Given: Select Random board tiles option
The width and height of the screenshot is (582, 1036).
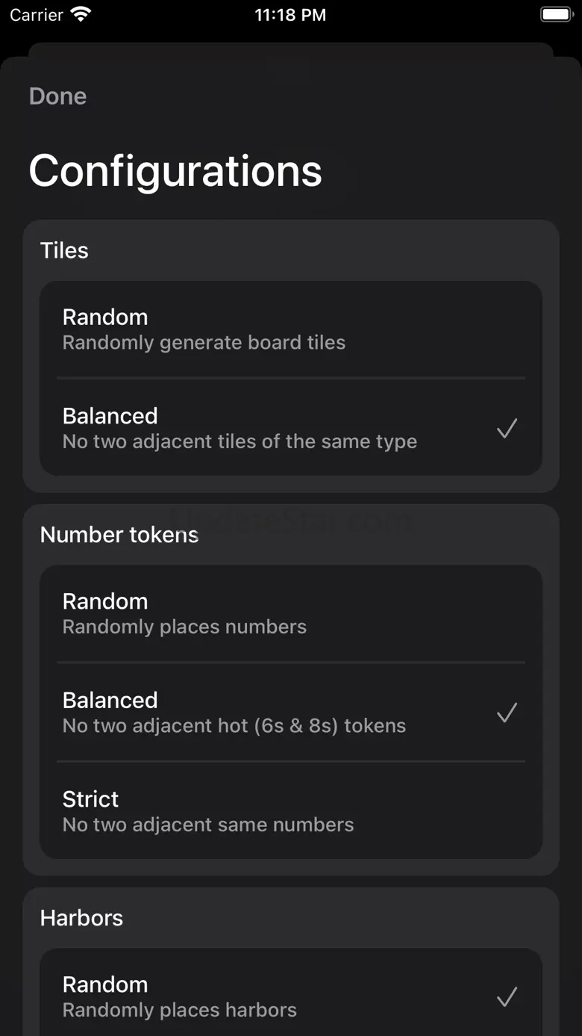Looking at the screenshot, I should pos(290,329).
